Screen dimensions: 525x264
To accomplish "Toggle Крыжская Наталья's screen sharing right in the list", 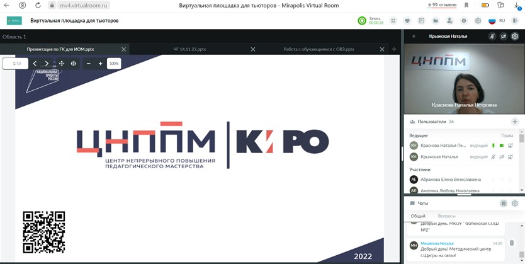I will click(x=511, y=157).
